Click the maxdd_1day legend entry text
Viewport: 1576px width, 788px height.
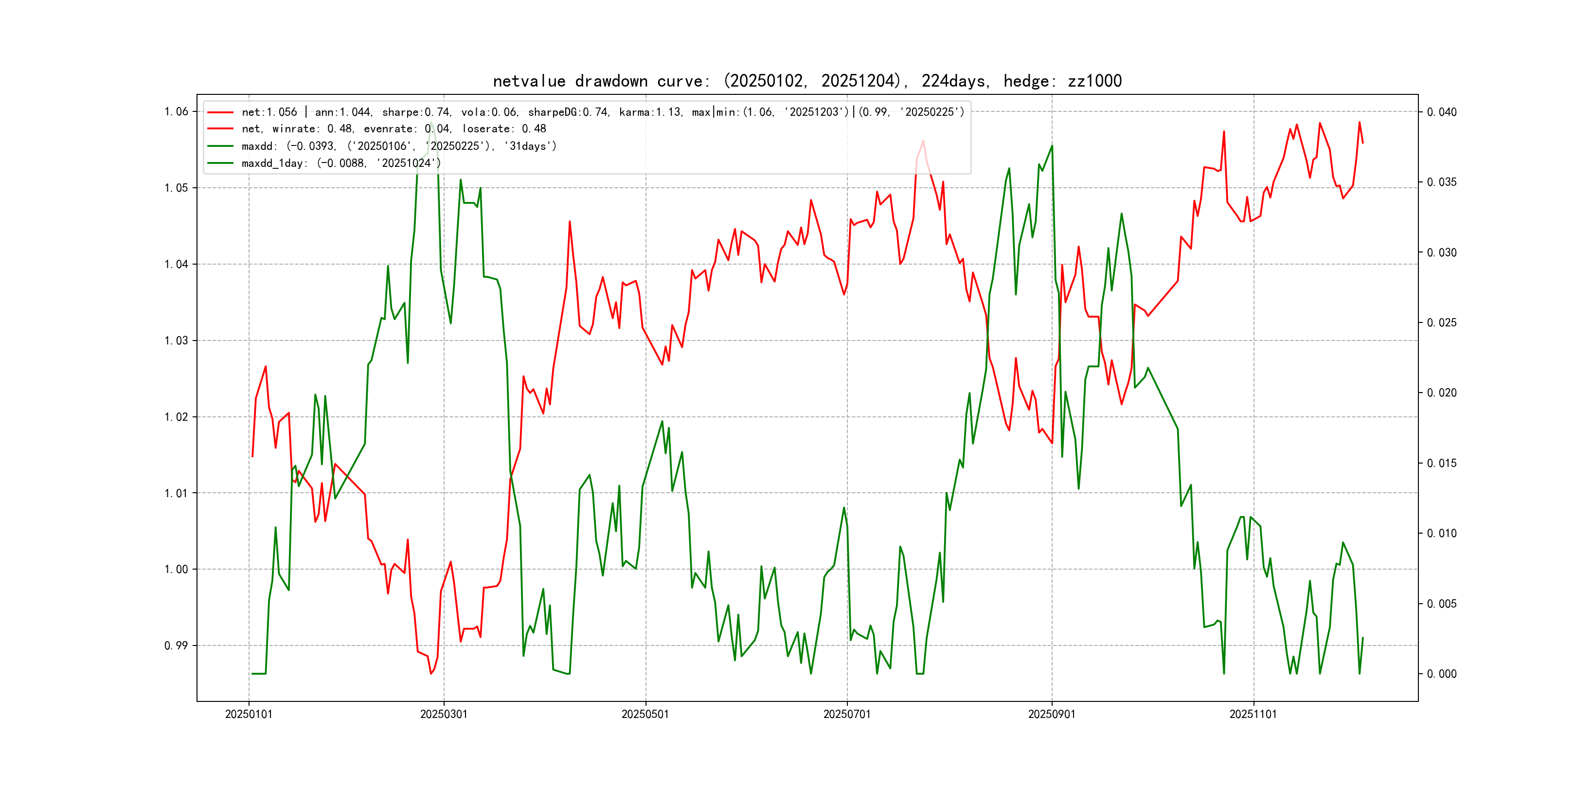pos(341,163)
